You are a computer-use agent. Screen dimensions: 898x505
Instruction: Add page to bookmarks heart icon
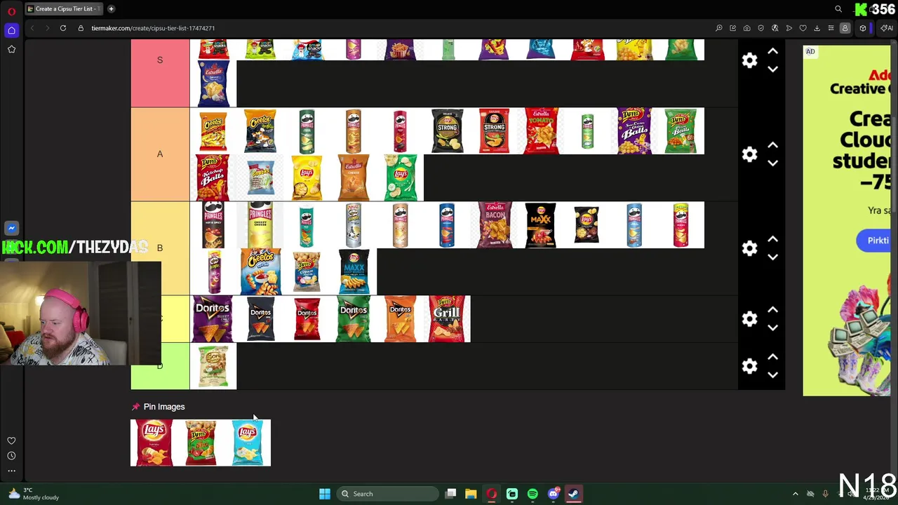(x=803, y=28)
